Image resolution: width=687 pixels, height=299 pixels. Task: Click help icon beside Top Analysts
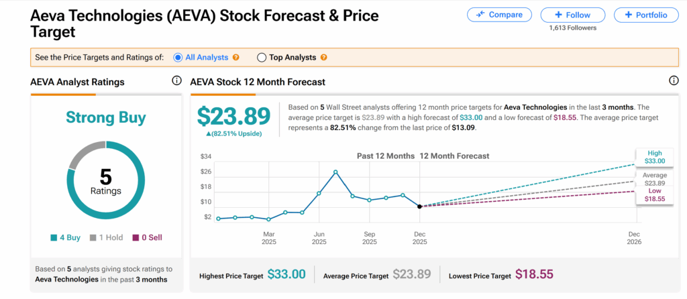coord(324,58)
